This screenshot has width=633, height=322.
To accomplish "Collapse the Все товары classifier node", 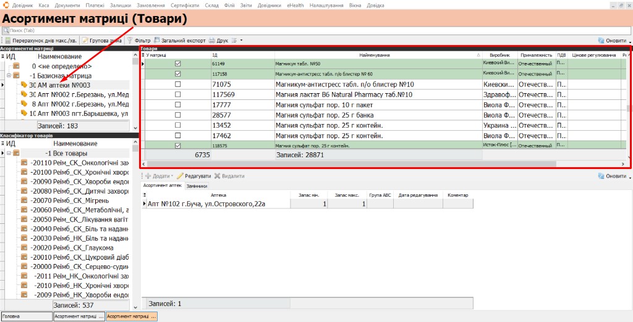I will [9, 153].
